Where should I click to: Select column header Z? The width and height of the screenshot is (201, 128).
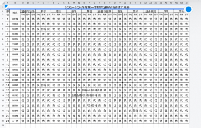(x=140, y=3)
